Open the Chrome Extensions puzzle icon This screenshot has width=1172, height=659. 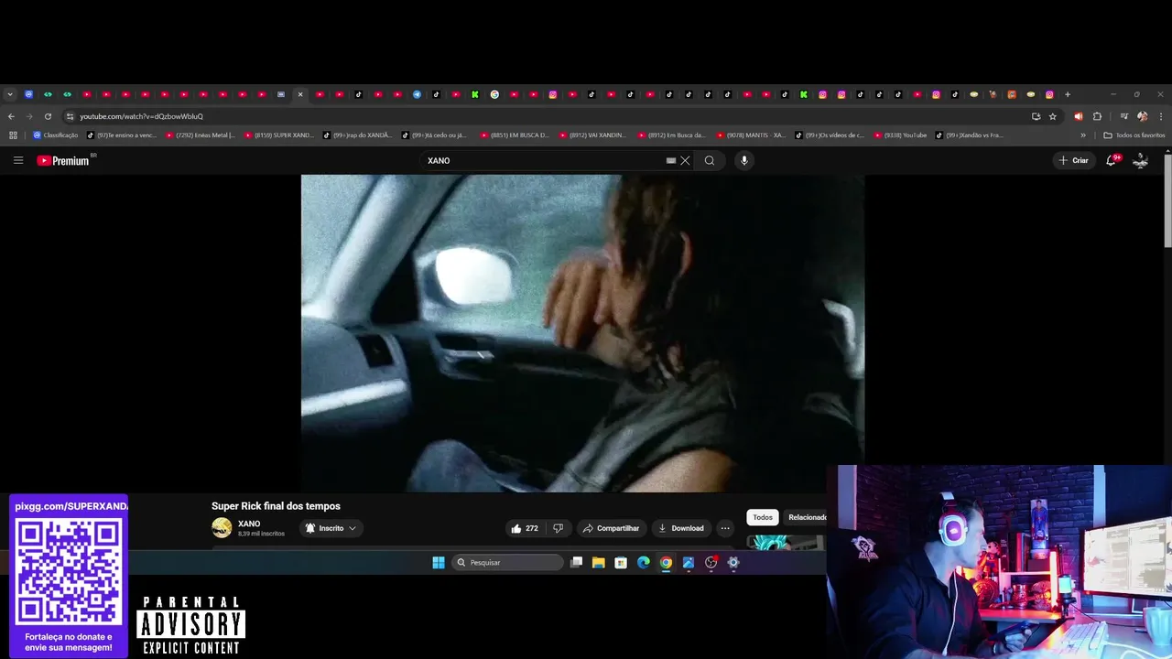click(x=1097, y=116)
